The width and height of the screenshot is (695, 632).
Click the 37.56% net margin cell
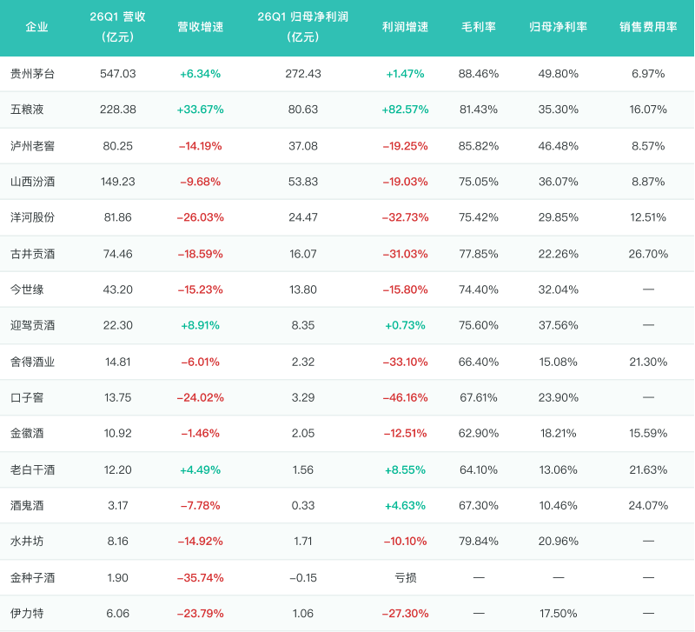click(x=559, y=325)
